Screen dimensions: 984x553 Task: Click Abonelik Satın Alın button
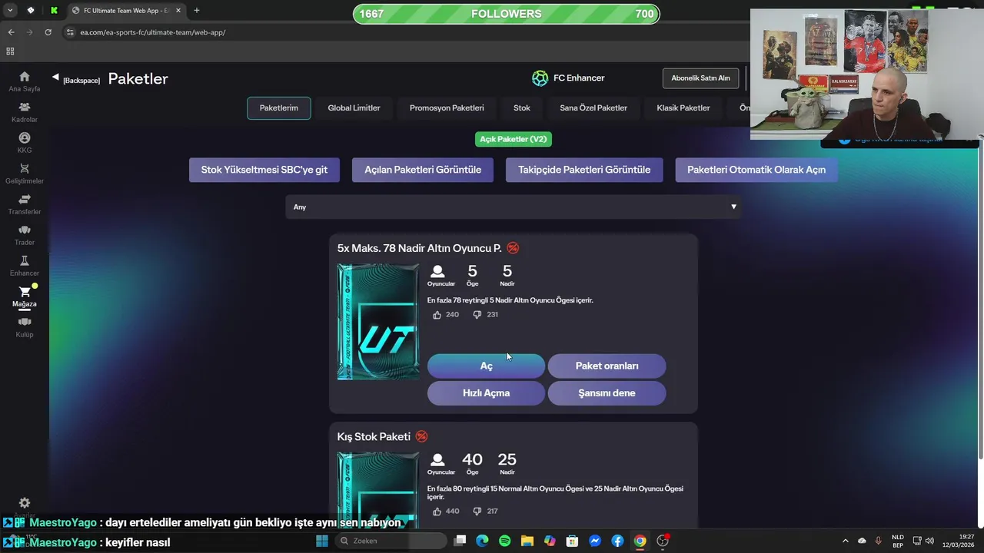pyautogui.click(x=700, y=78)
